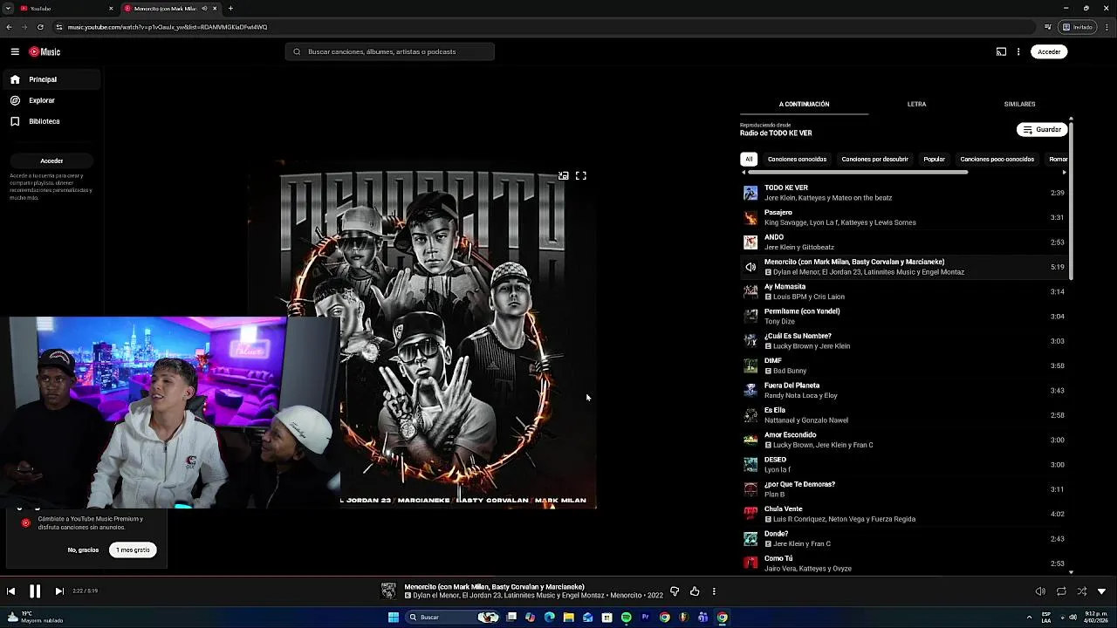The width and height of the screenshot is (1117, 628).
Task: Click Acceder button in top header
Action: 1049,51
